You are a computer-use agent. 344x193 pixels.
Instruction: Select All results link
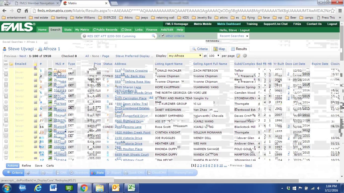pos(87,56)
